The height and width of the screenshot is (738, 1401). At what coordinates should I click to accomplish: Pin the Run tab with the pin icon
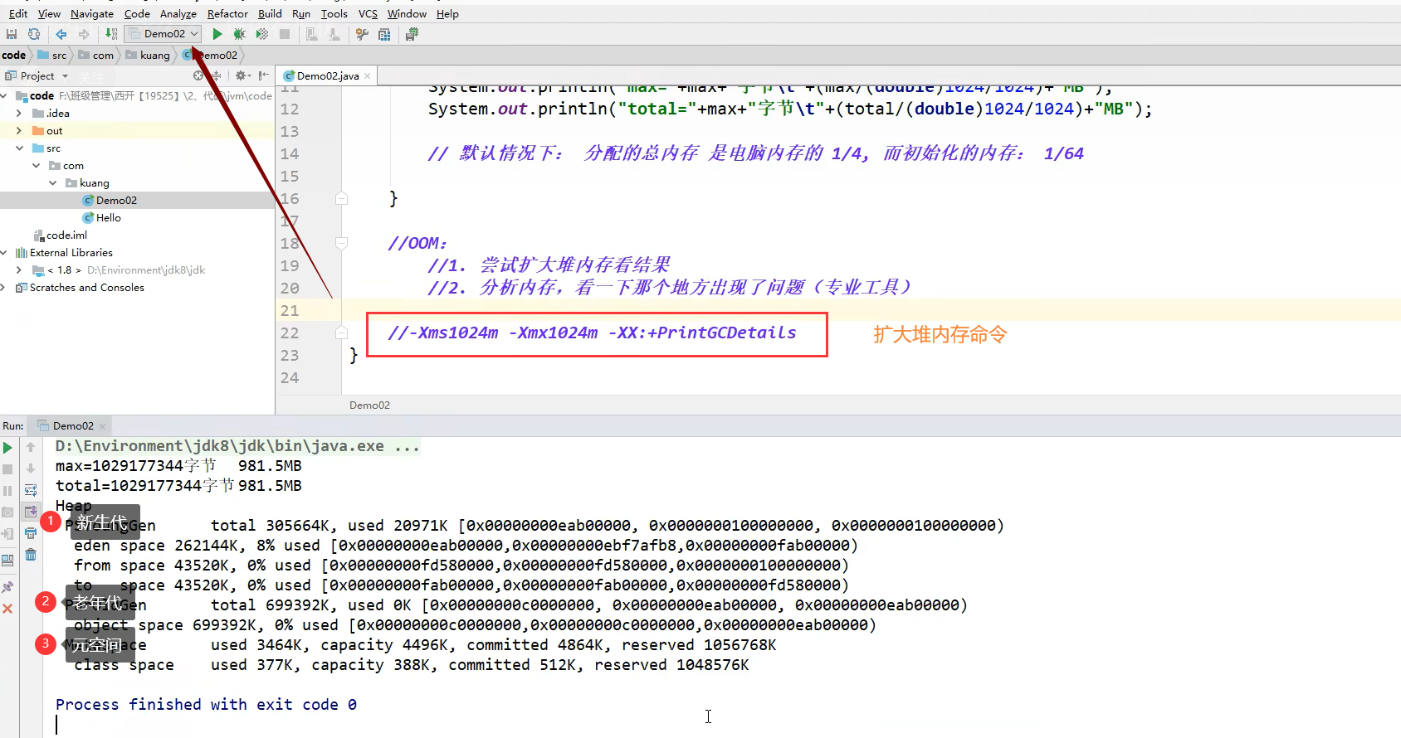pyautogui.click(x=7, y=587)
